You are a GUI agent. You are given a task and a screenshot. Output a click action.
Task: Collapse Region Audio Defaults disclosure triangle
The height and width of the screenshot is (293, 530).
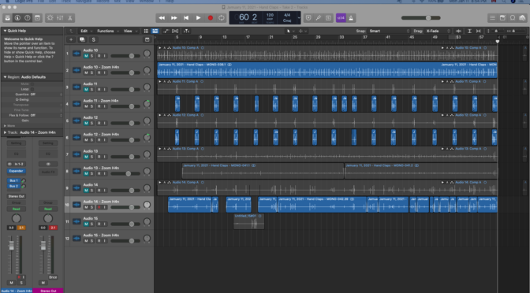coord(5,77)
